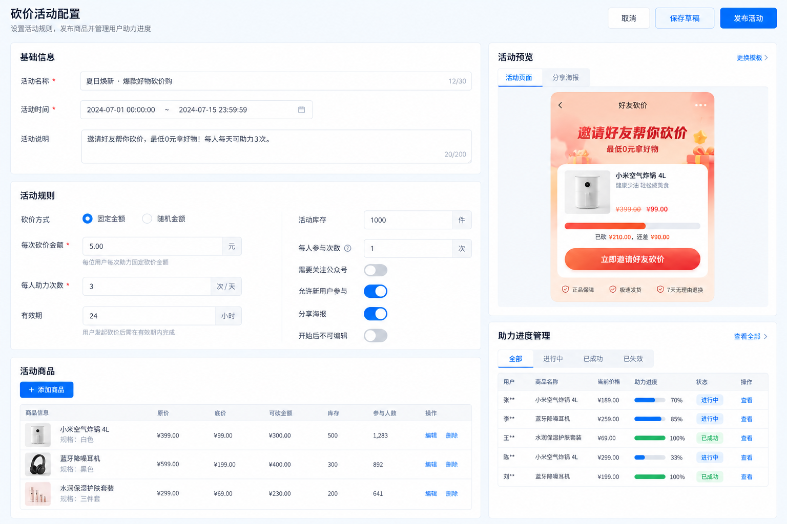This screenshot has width=787, height=524.
Task: Focus the 活动名称 input field
Action: (276, 81)
